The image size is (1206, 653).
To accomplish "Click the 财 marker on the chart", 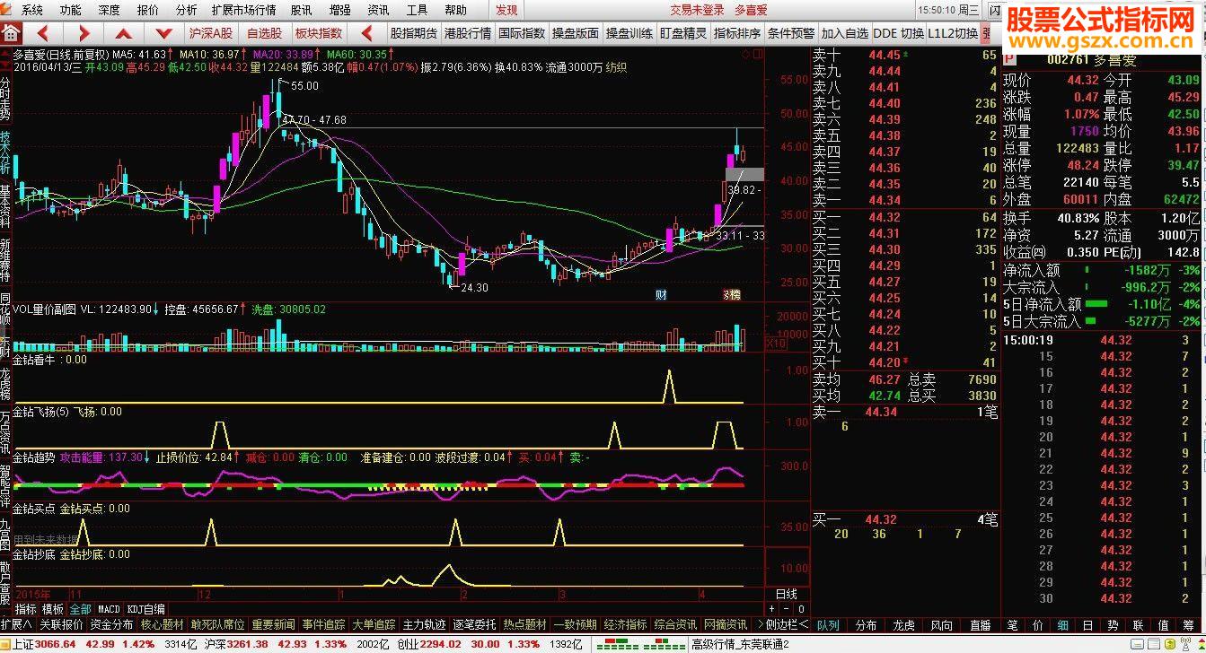I will click(661, 294).
